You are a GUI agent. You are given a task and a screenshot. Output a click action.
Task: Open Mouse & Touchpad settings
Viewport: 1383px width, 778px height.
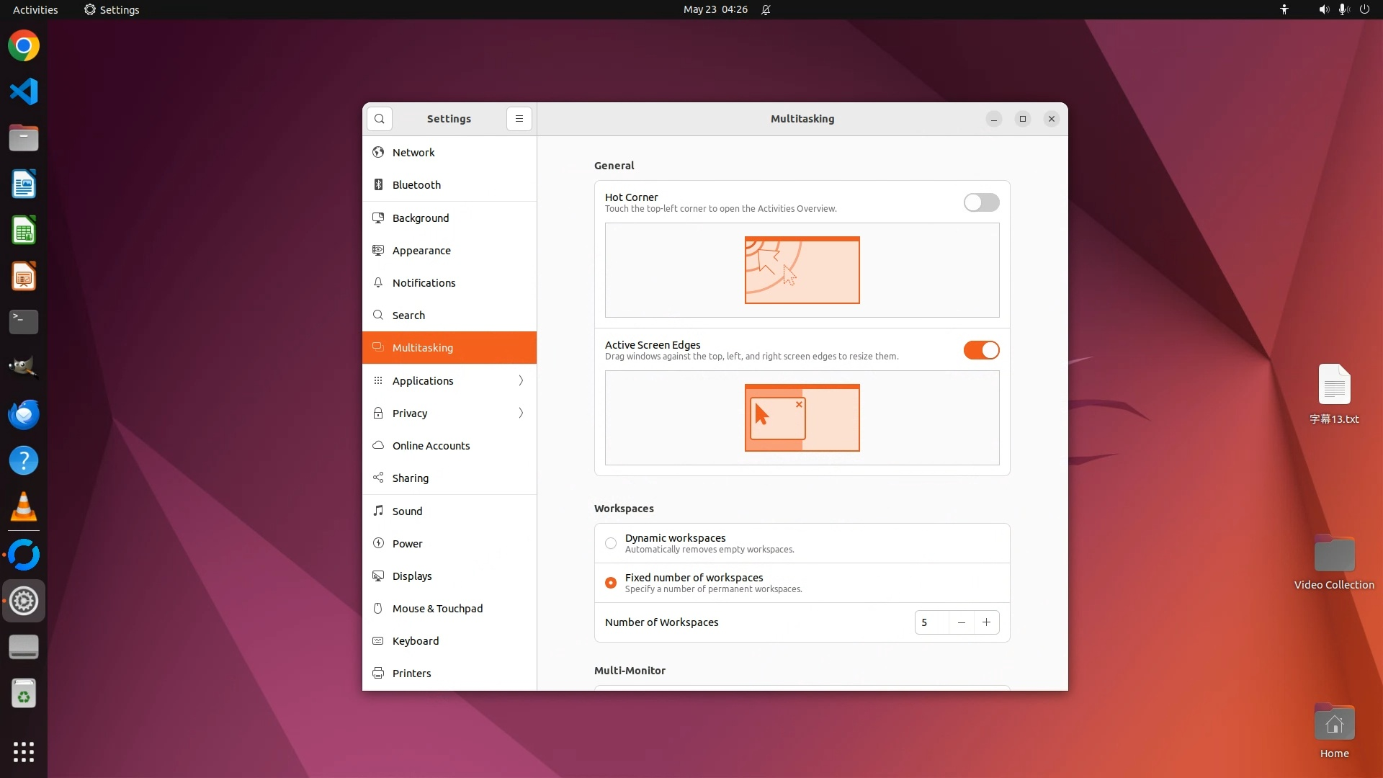tap(437, 609)
